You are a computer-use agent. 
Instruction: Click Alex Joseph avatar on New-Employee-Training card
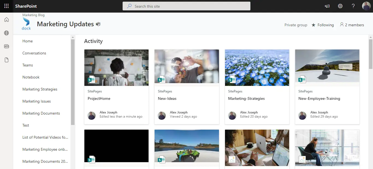(x=302, y=115)
